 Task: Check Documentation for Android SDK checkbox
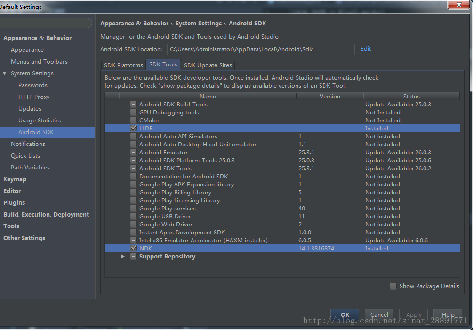tap(133, 176)
